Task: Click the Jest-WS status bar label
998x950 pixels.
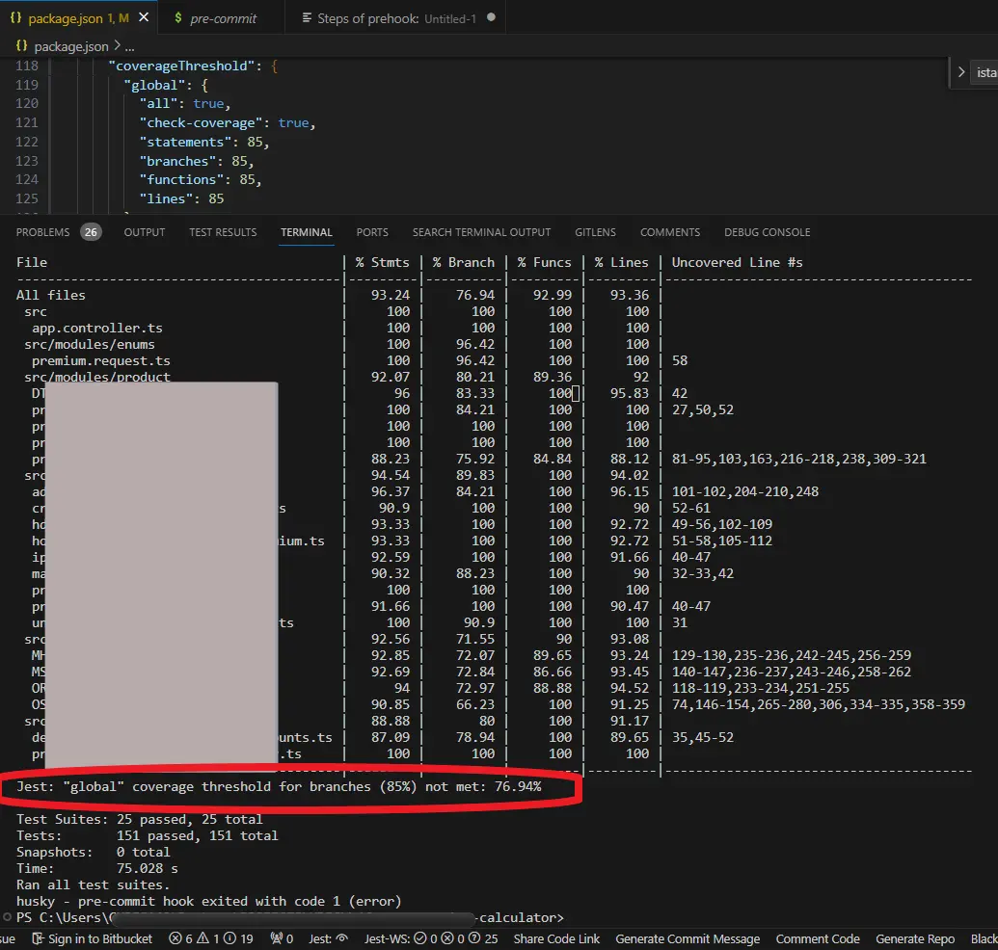Action: [387, 938]
